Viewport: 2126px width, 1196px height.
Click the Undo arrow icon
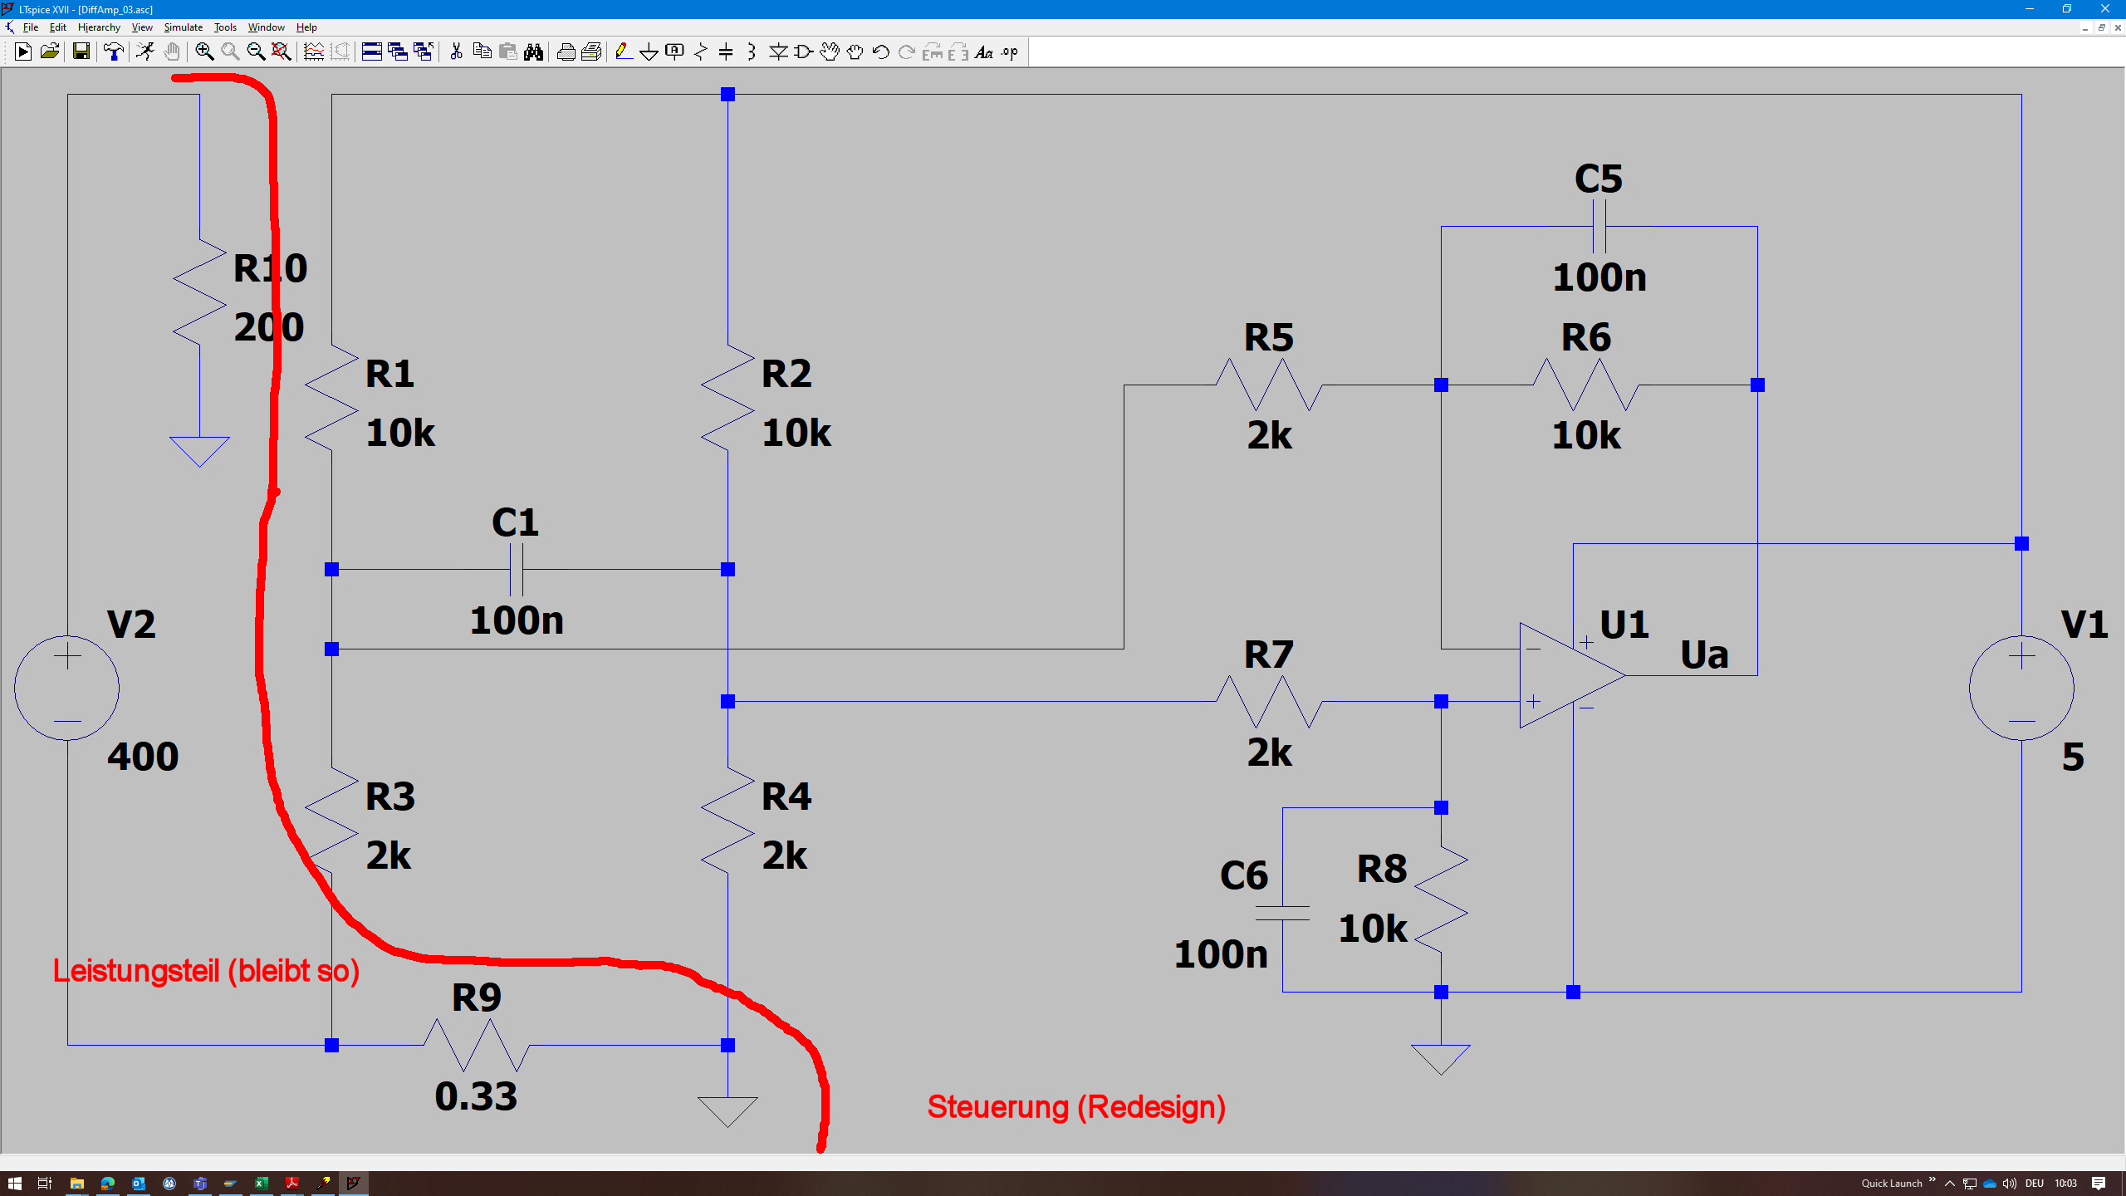click(x=881, y=52)
